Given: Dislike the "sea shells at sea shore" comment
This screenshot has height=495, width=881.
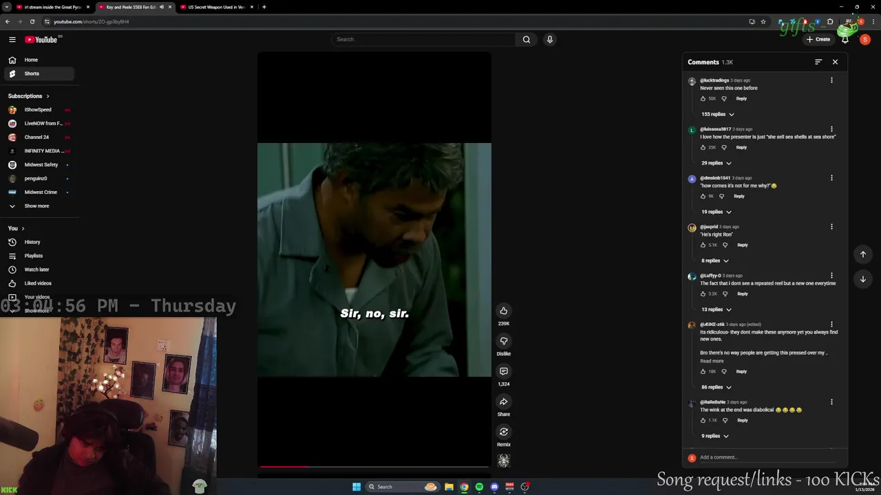Looking at the screenshot, I should coord(723,147).
